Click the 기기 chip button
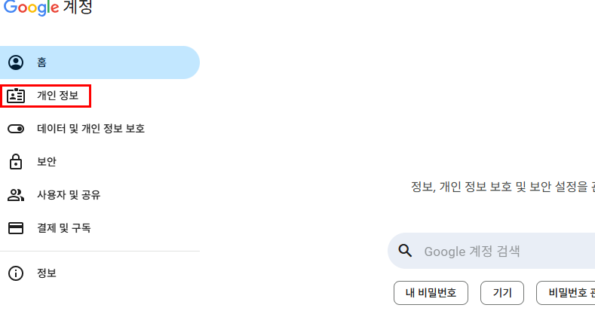 coord(502,293)
